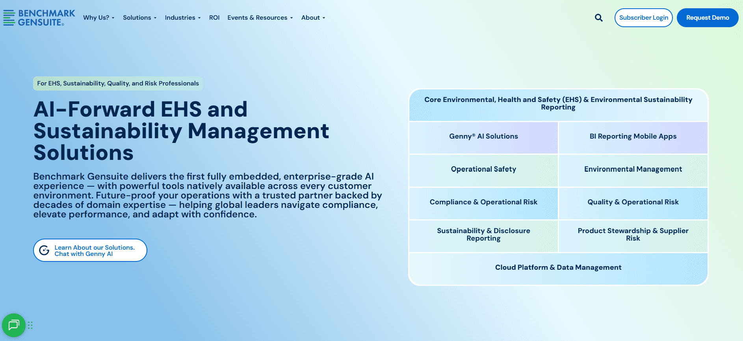Expand the Events & Resources dropdown
The image size is (743, 341).
pos(260,18)
